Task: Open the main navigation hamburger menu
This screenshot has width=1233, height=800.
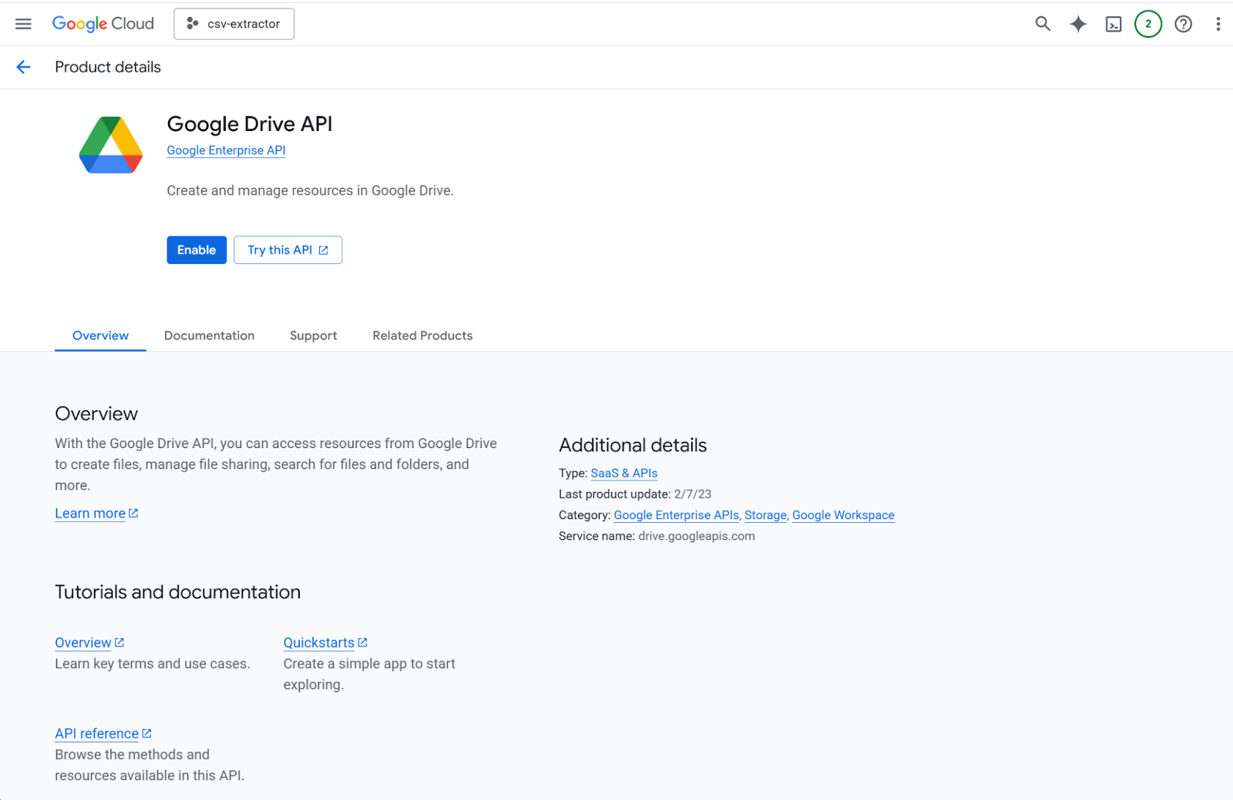Action: (23, 24)
